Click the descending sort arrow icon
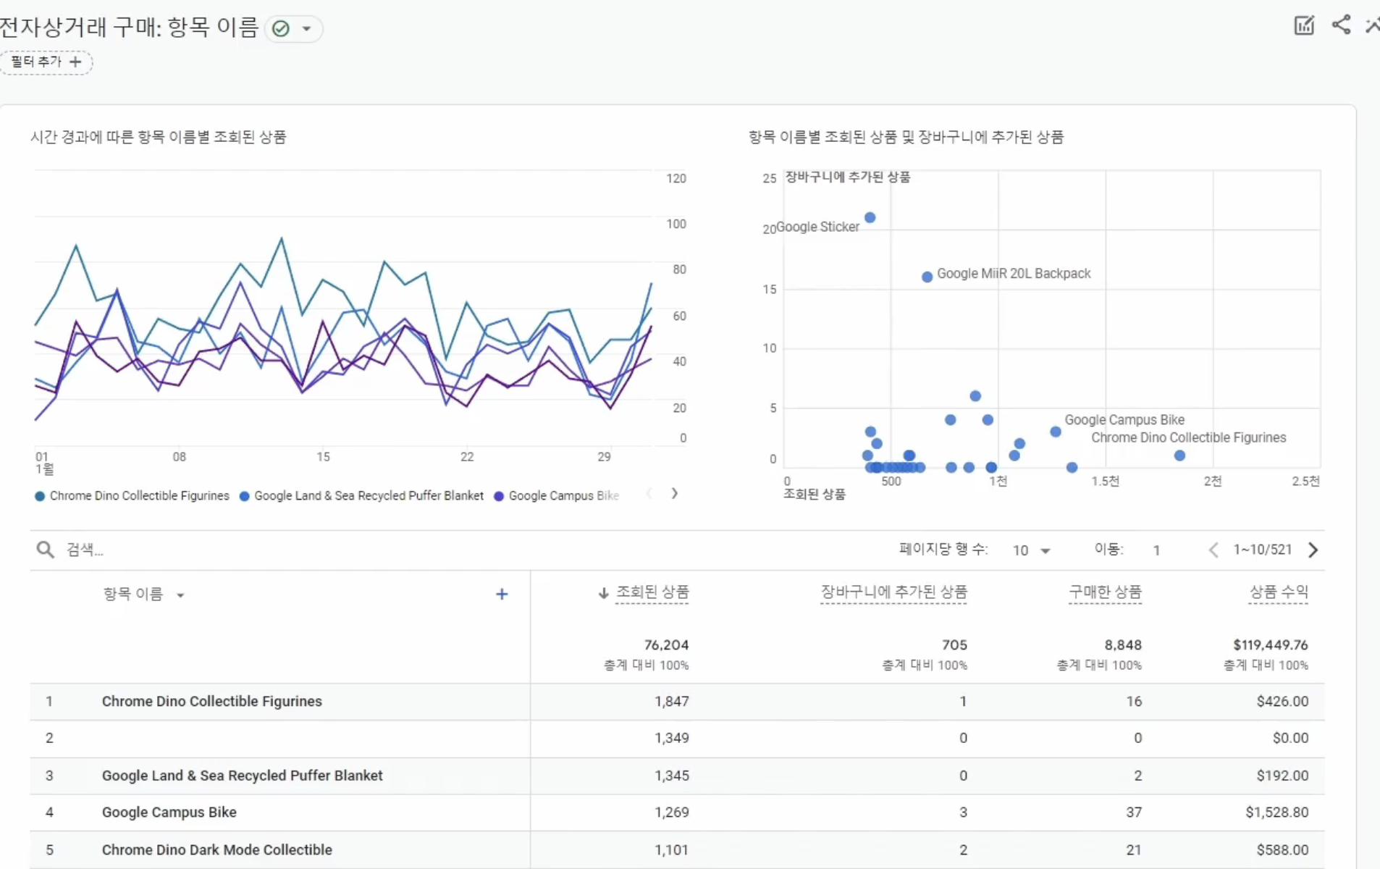This screenshot has width=1380, height=869. [603, 593]
